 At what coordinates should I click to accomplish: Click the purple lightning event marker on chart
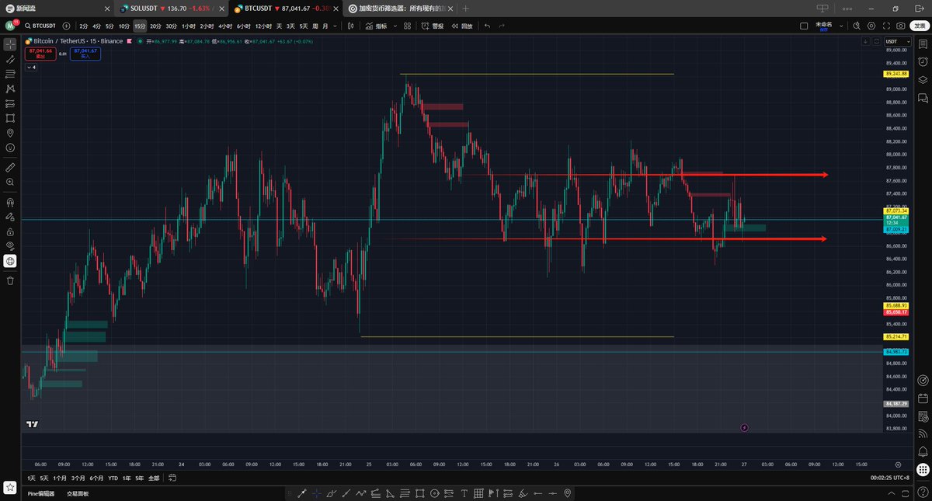[x=745, y=427]
